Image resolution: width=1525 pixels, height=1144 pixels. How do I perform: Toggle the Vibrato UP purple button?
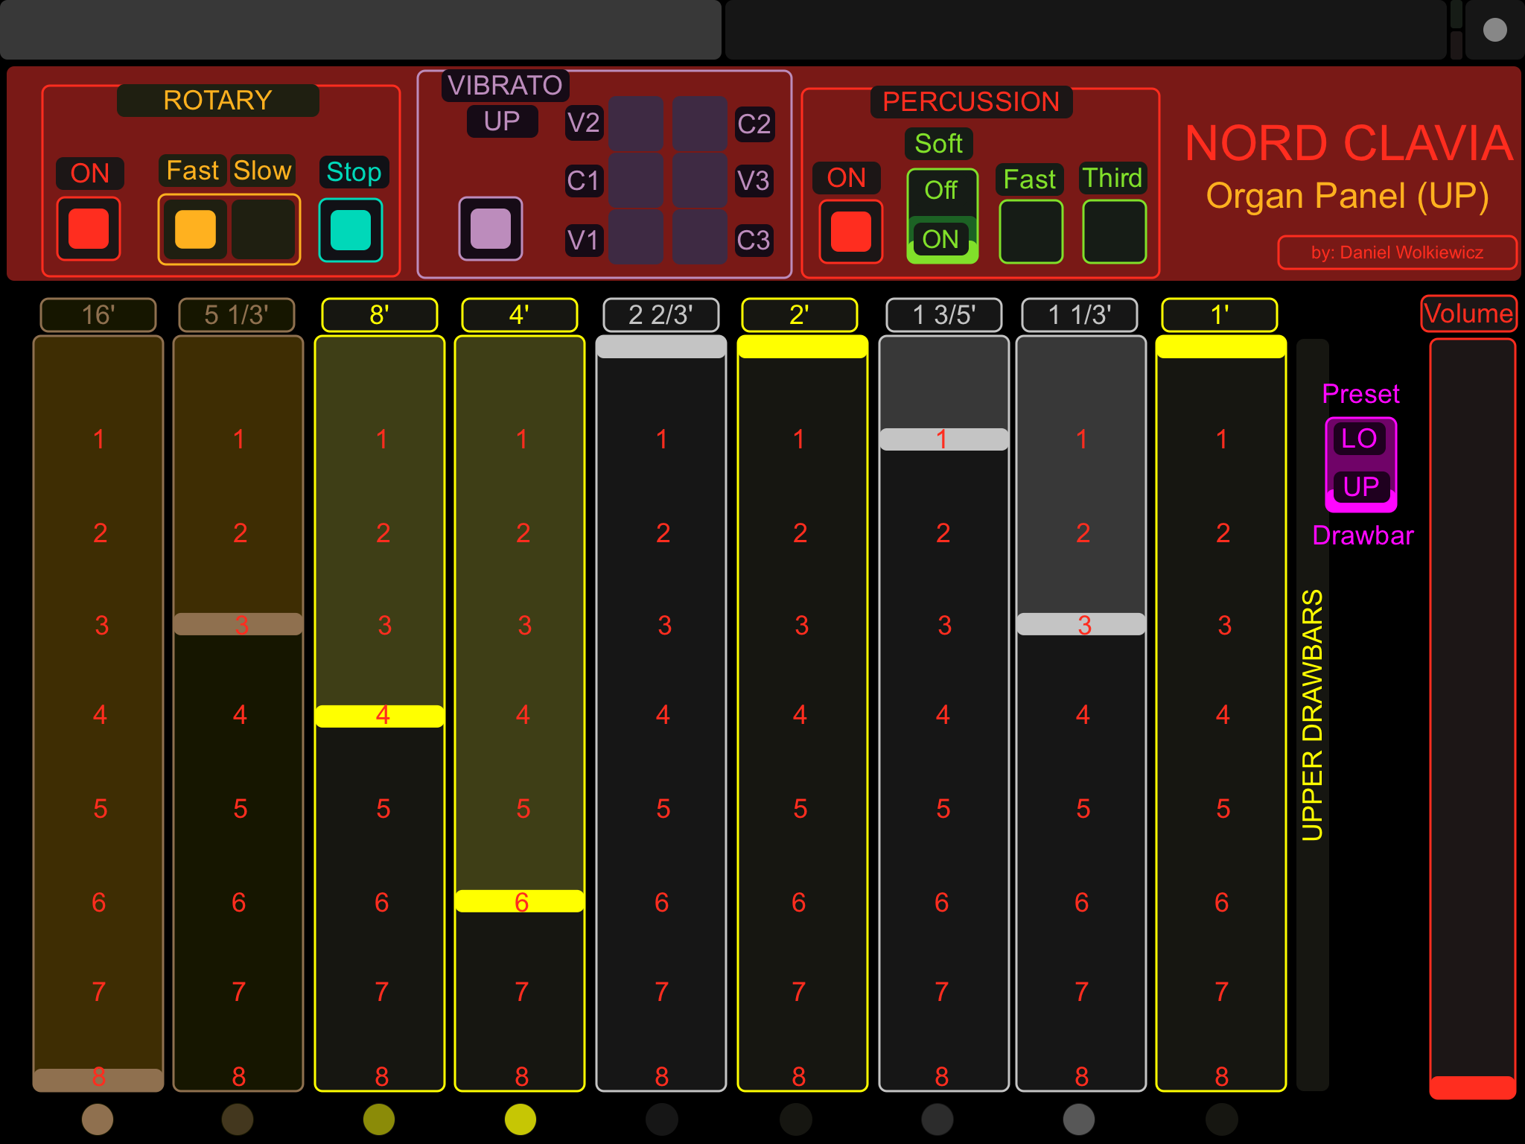[490, 229]
